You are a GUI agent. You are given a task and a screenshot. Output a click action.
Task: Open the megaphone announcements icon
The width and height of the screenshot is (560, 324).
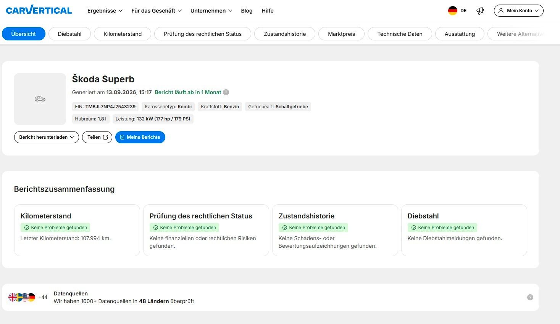[480, 11]
